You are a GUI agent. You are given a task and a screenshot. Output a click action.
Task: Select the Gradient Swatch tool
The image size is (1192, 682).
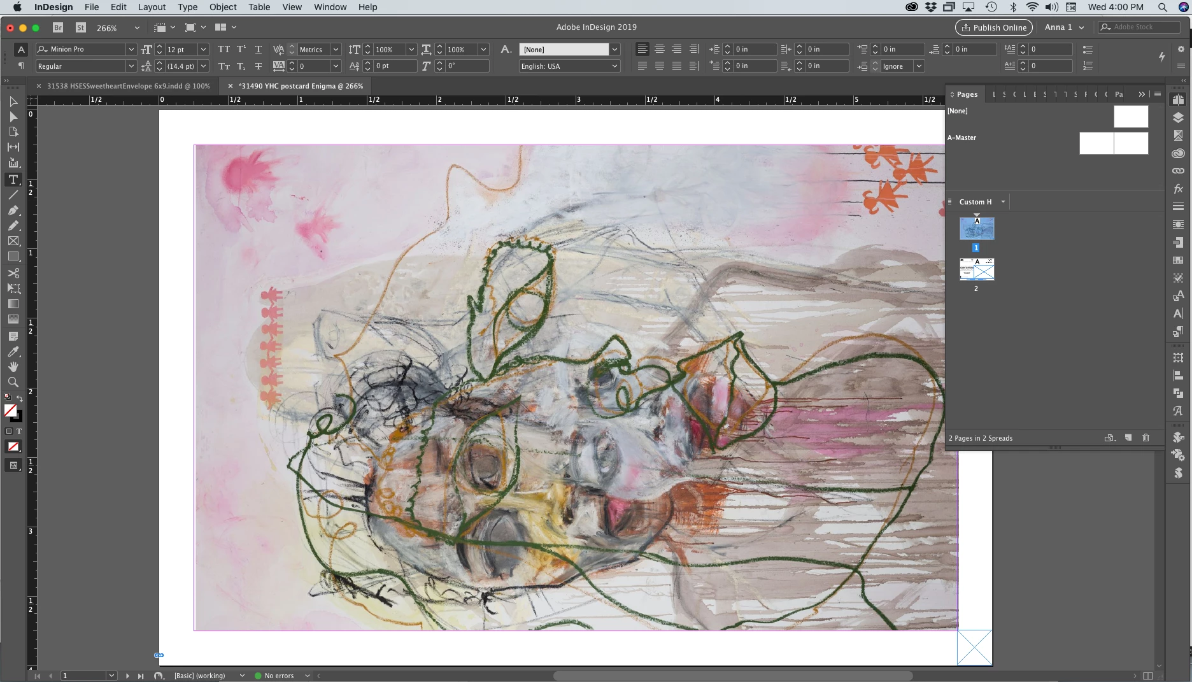13,304
